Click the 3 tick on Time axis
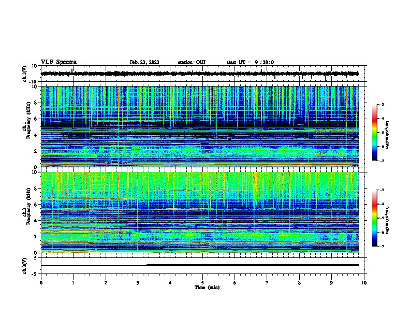 tap(138, 283)
